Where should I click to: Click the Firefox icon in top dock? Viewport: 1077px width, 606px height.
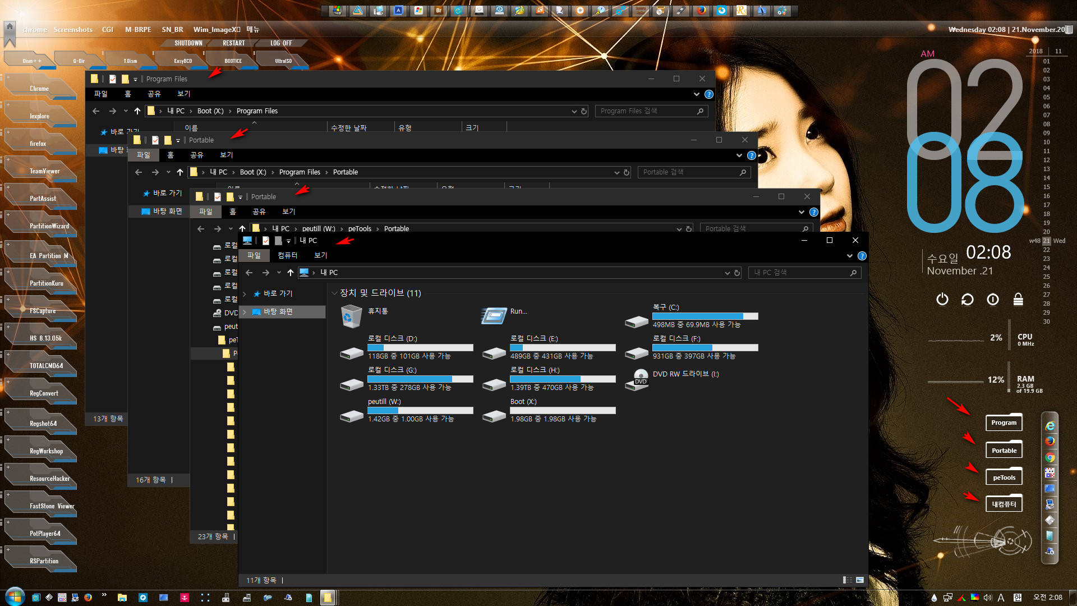click(x=701, y=10)
